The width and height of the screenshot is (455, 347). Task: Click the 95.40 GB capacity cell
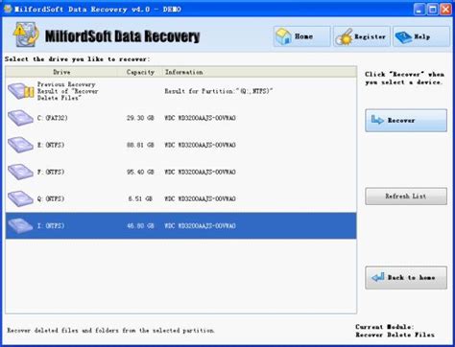point(140,172)
